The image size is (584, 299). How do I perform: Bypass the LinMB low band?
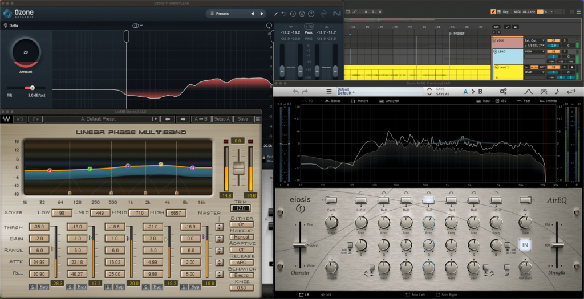coord(43,286)
